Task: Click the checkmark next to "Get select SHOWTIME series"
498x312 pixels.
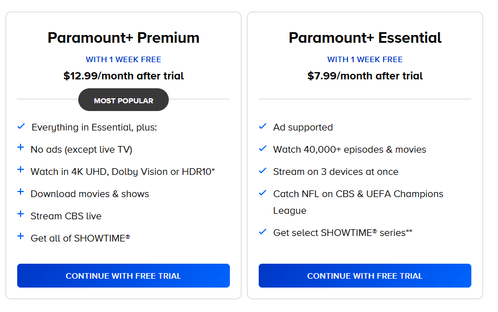Action: (263, 232)
